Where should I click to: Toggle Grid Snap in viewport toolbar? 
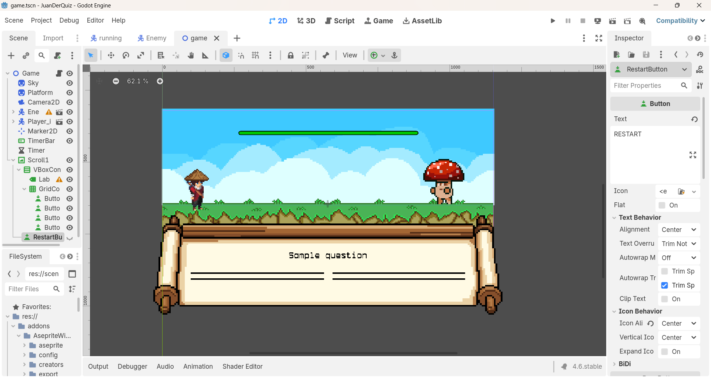pos(256,55)
